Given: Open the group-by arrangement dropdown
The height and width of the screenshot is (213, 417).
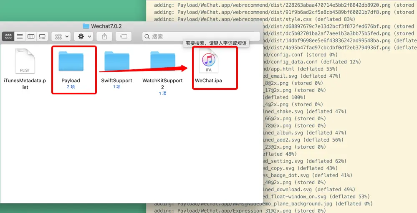Looking at the screenshot, I should coord(61,36).
